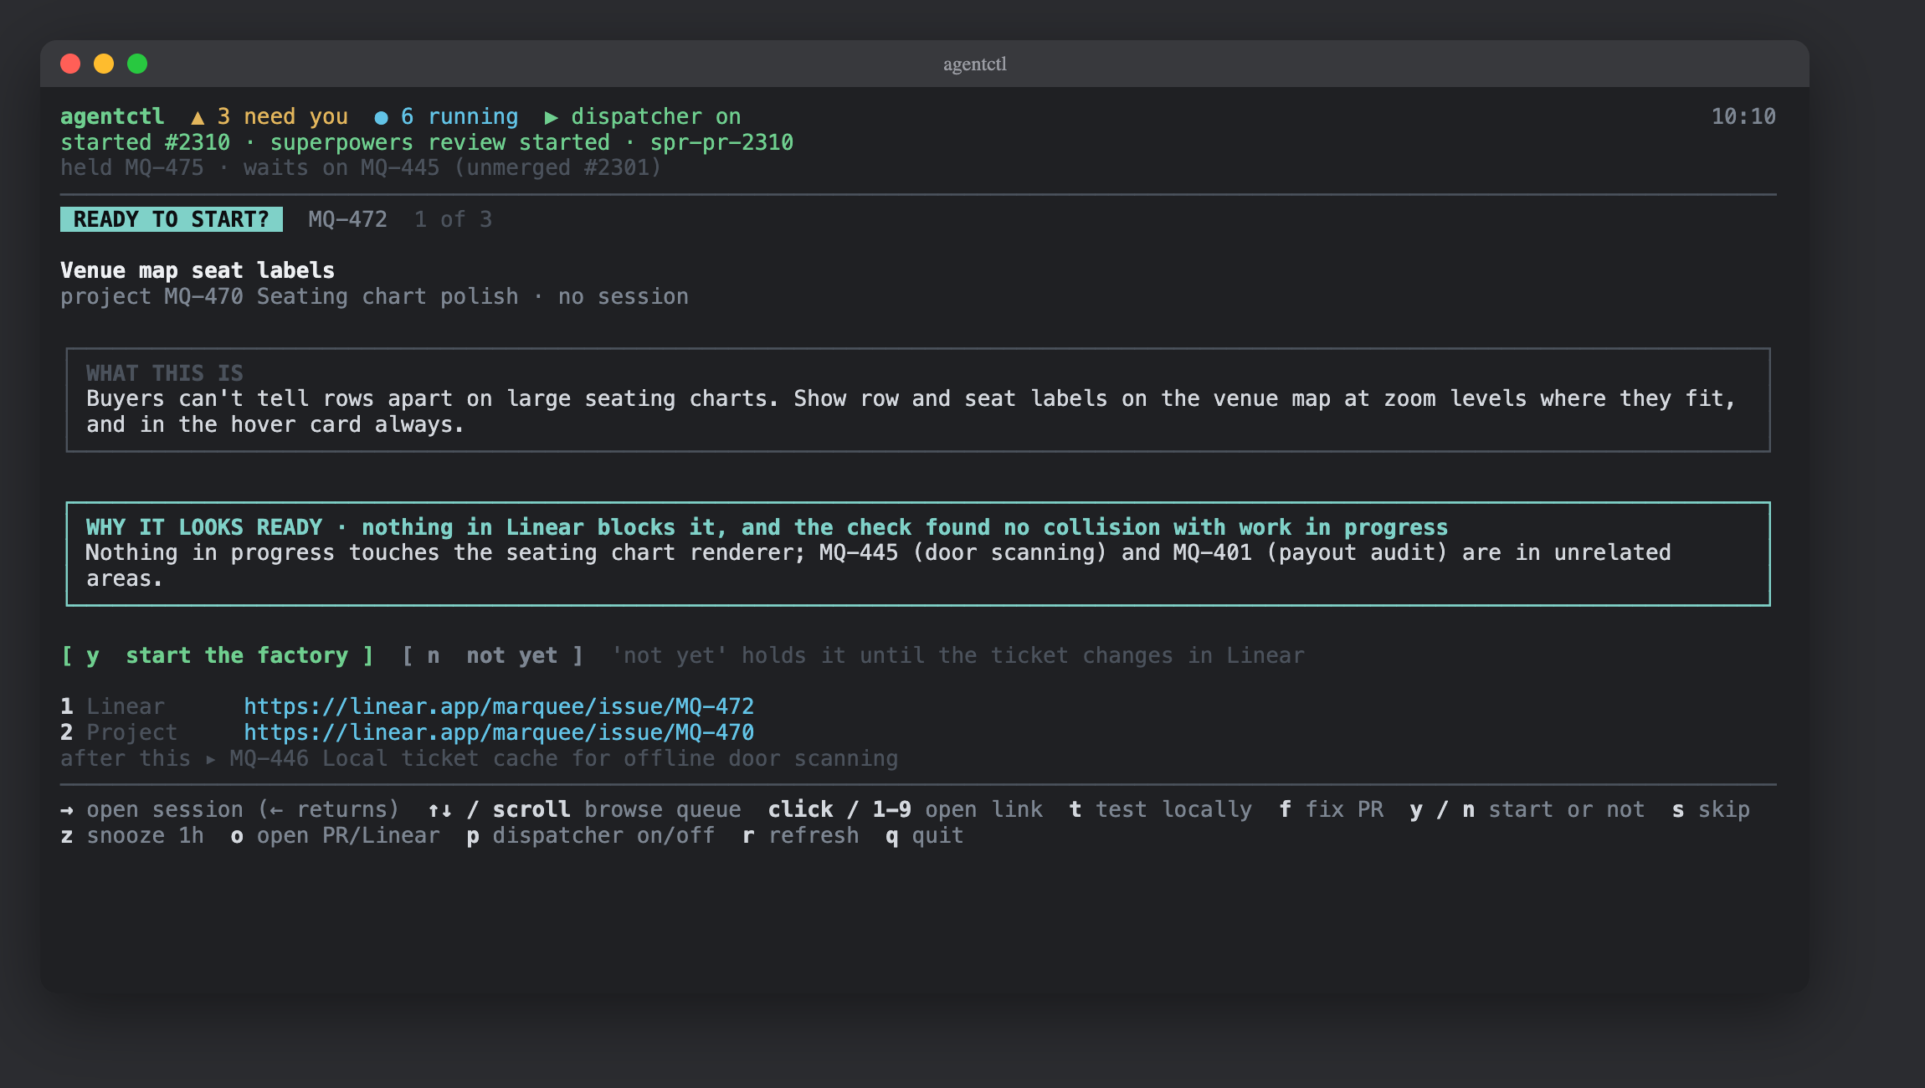1925x1088 pixels.
Task: Click the 't test locally' shortcut hint
Action: pyautogui.click(x=1161, y=809)
